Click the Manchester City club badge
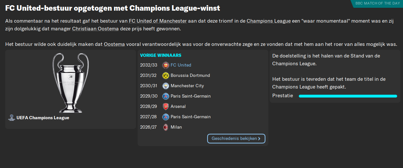 point(165,86)
